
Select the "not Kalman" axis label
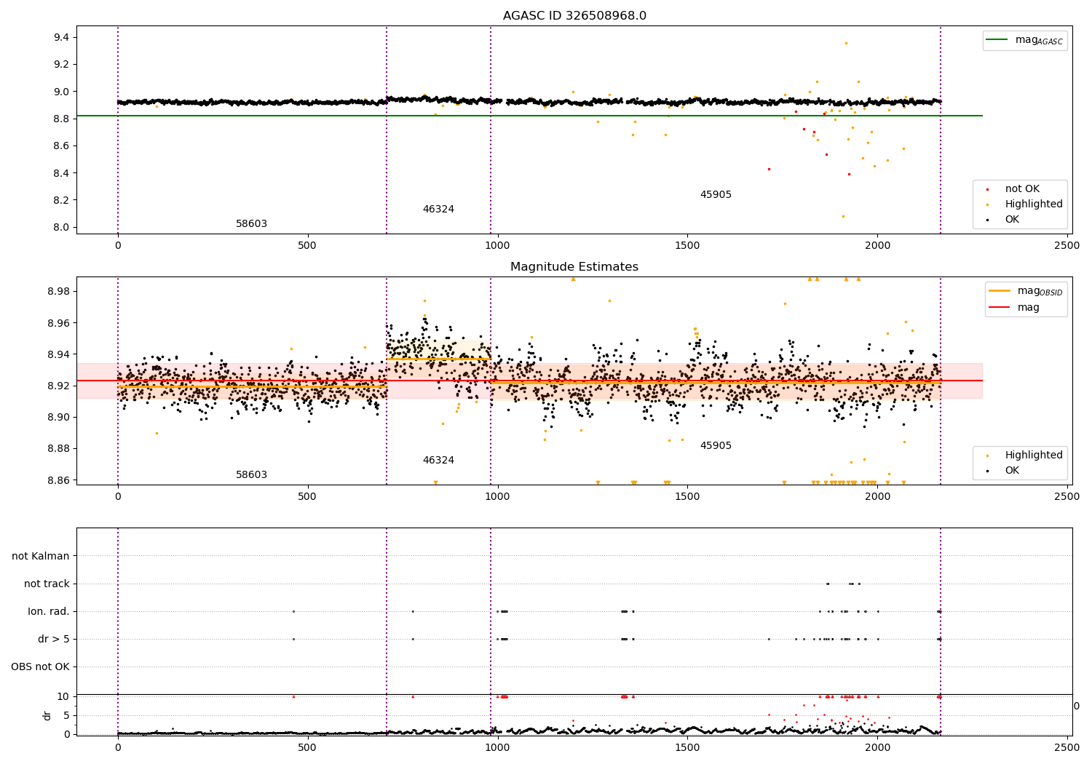pyautogui.click(x=41, y=556)
